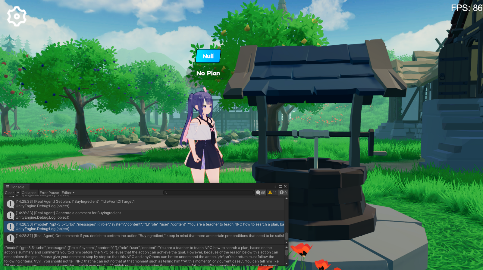Click the log list scrollbar thumb
The width and height of the screenshot is (483, 270).
[x=286, y=236]
